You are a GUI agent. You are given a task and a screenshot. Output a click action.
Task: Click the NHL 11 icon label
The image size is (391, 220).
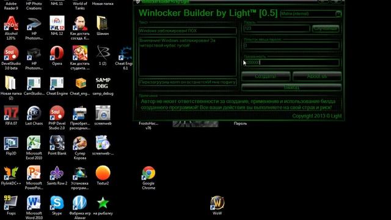[57, 4]
